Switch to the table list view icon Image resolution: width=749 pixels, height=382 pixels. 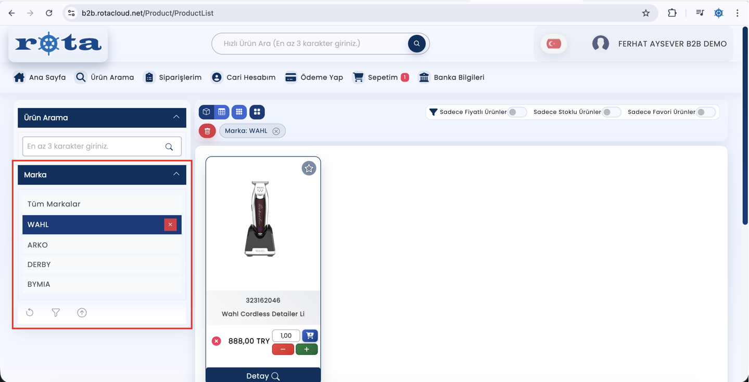[x=222, y=112]
